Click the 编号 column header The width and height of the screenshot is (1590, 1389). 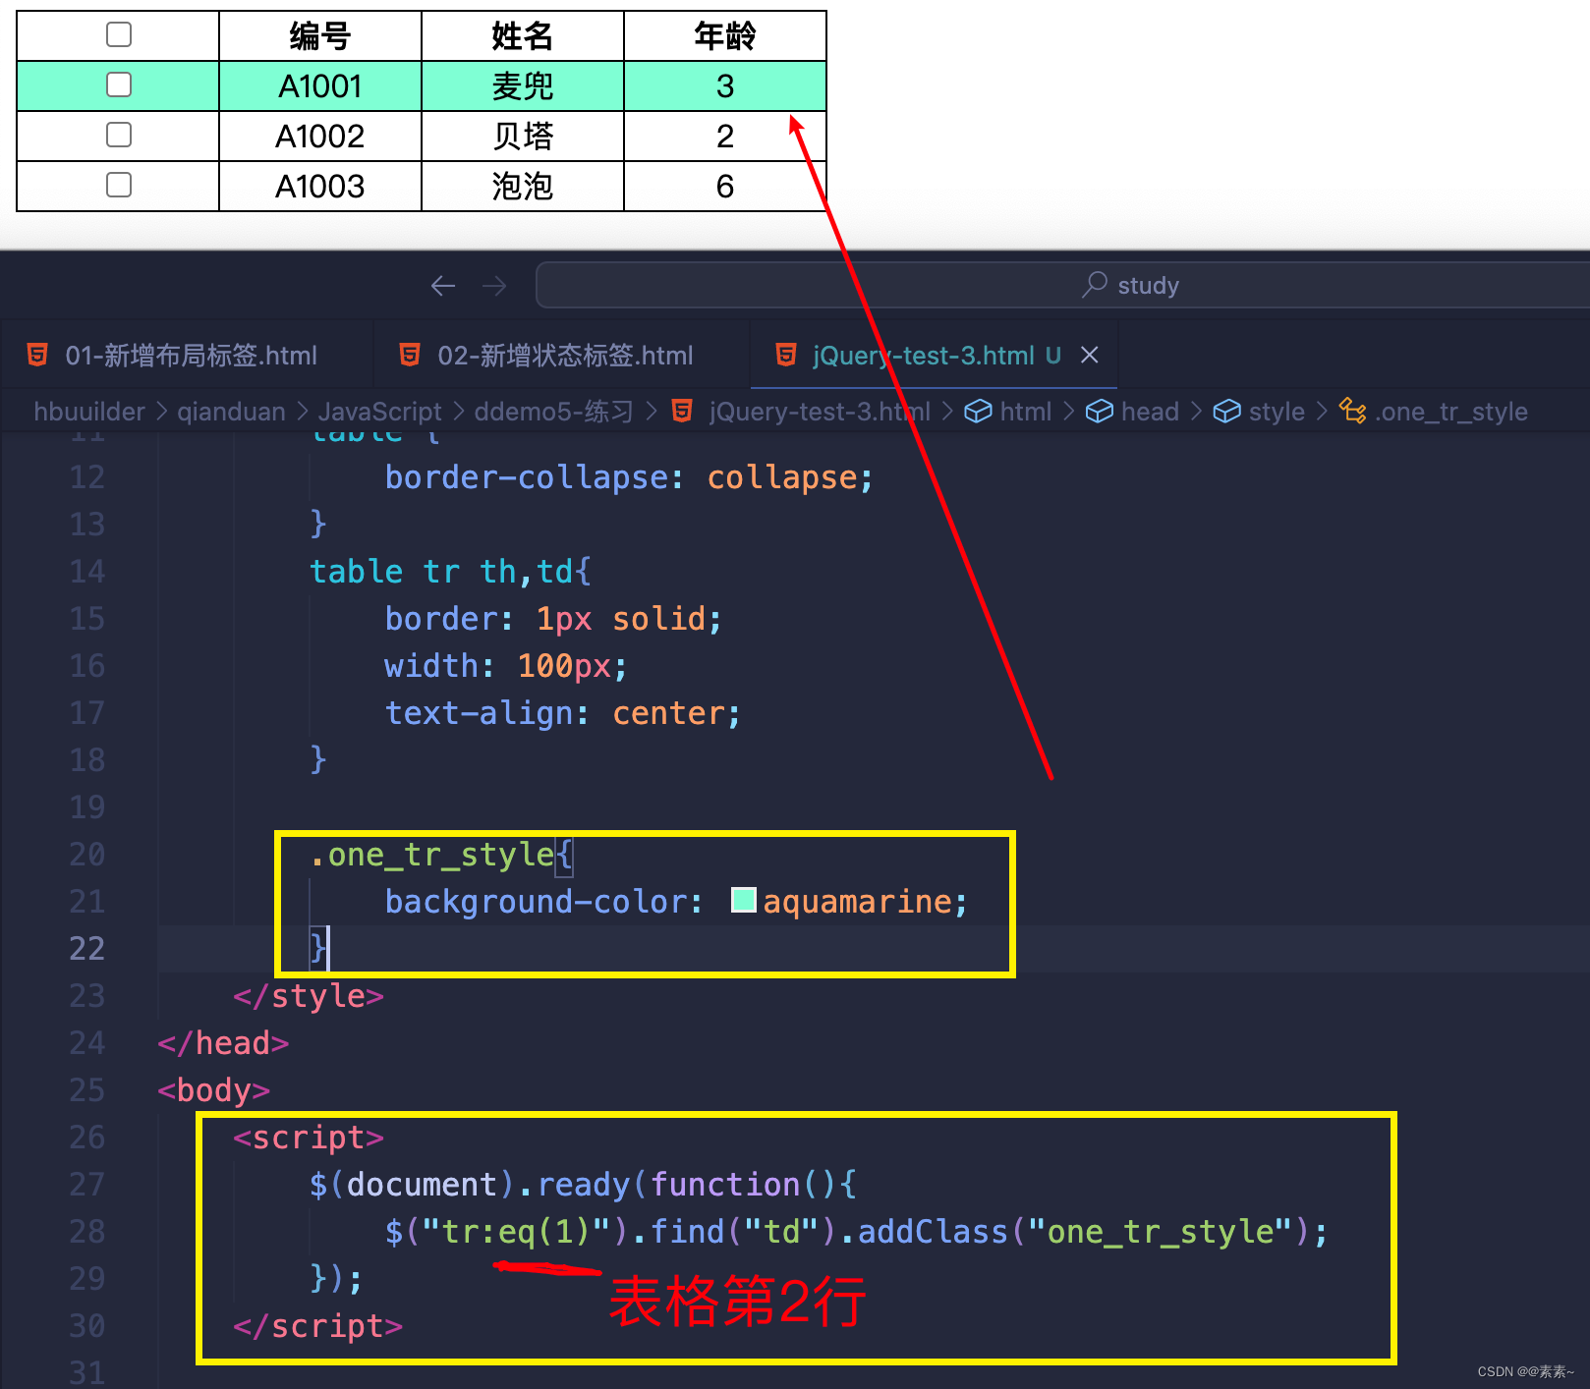point(320,36)
